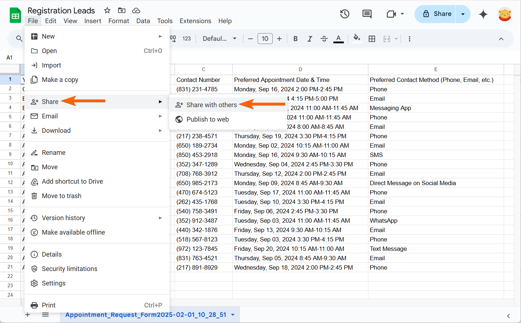Open text color picker
The height and width of the screenshot is (323, 521).
pyautogui.click(x=338, y=39)
